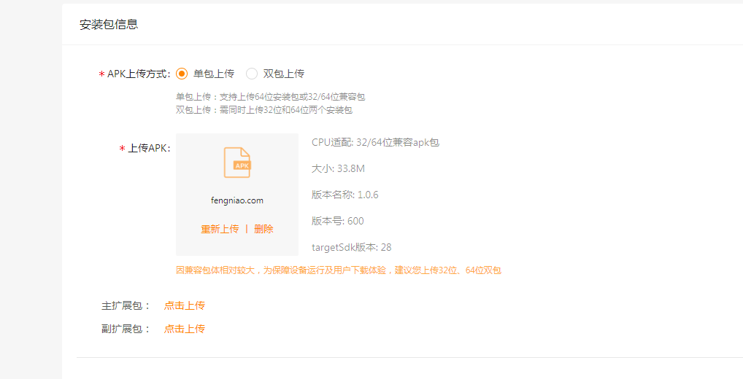Click the orange APK file icon

(x=237, y=163)
